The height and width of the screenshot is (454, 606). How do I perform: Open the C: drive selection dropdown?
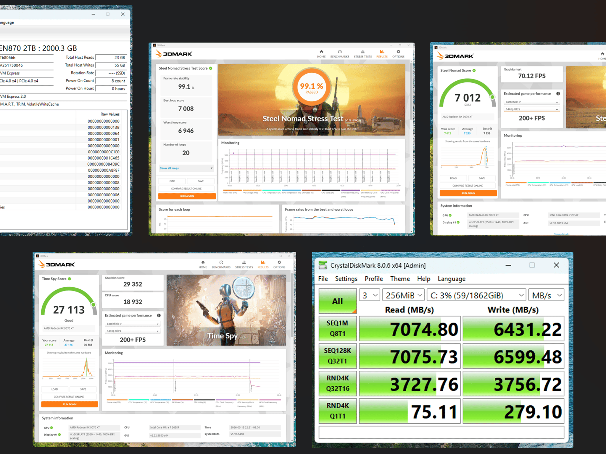476,295
